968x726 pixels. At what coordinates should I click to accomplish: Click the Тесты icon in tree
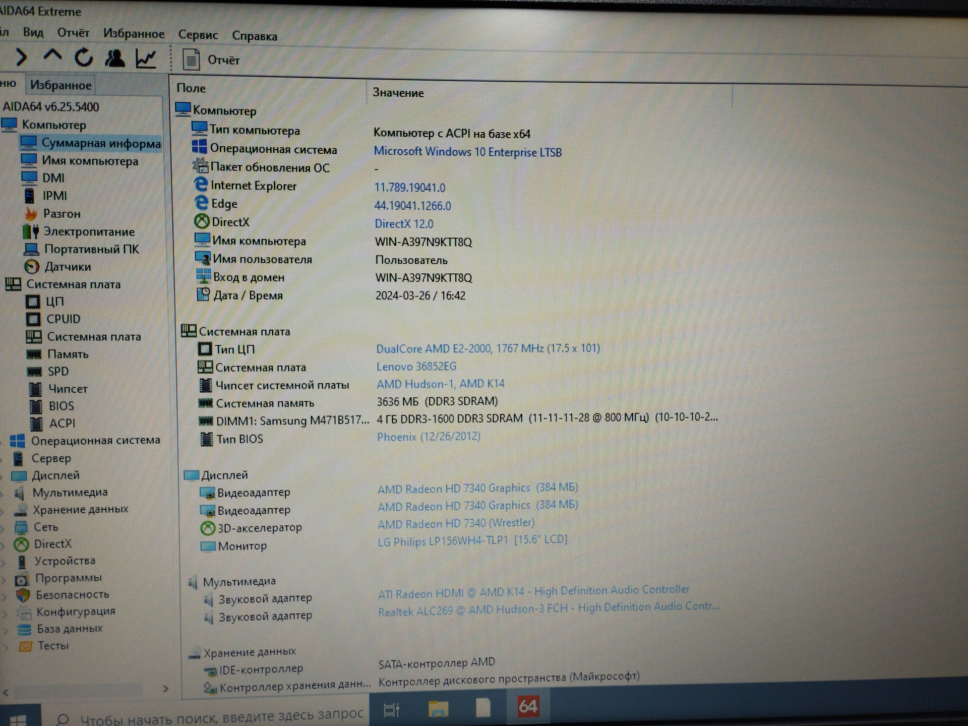tap(25, 646)
